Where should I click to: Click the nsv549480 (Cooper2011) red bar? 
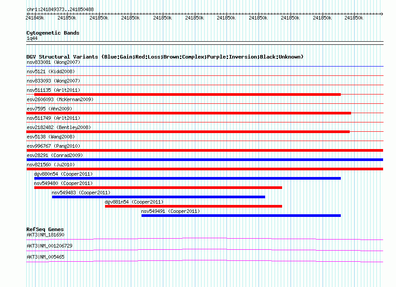[x=158, y=188]
